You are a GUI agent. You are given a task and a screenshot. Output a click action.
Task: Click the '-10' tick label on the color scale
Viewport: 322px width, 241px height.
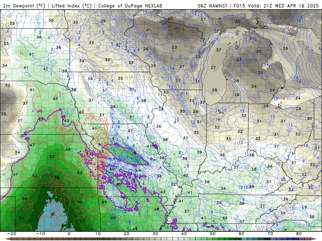click(40, 234)
